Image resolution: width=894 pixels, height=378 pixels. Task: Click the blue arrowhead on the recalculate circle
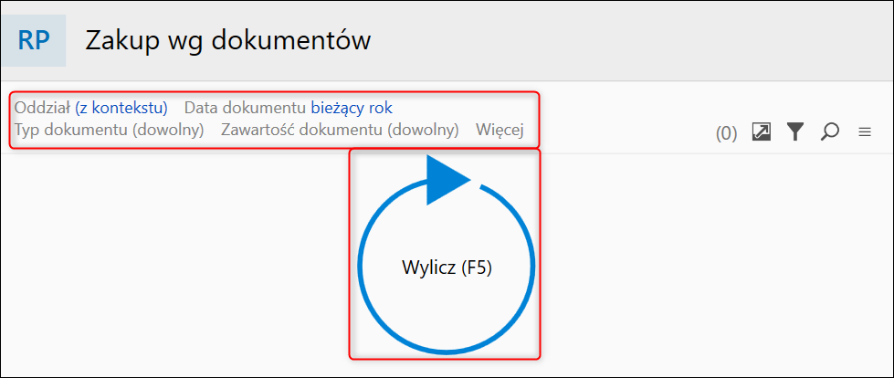(x=446, y=179)
